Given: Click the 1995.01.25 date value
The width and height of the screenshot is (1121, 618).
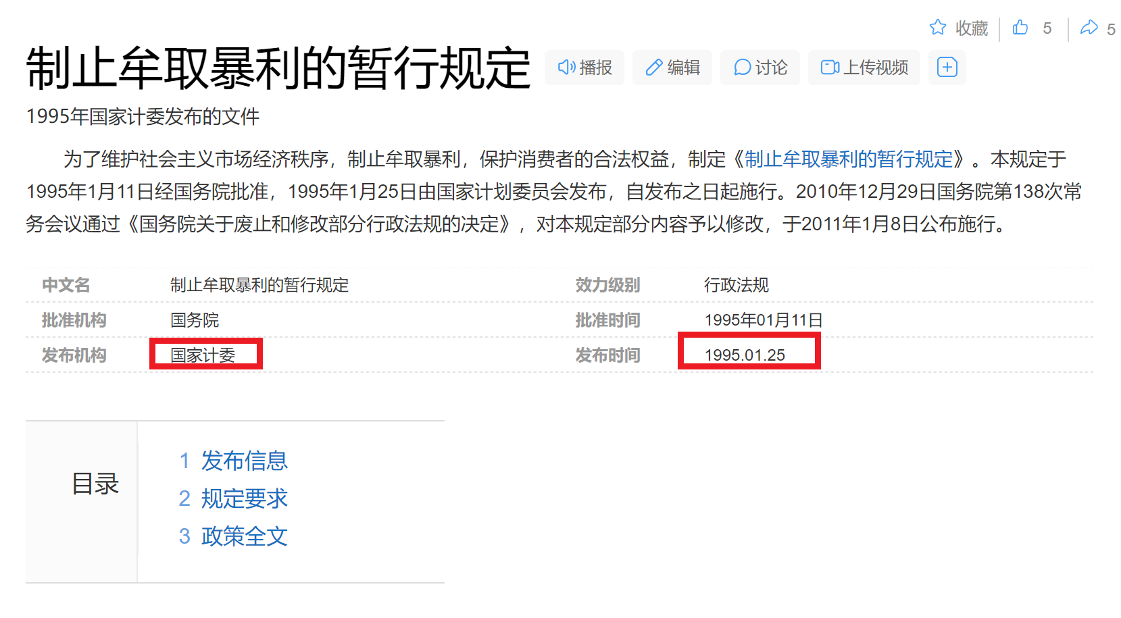Looking at the screenshot, I should (x=745, y=355).
